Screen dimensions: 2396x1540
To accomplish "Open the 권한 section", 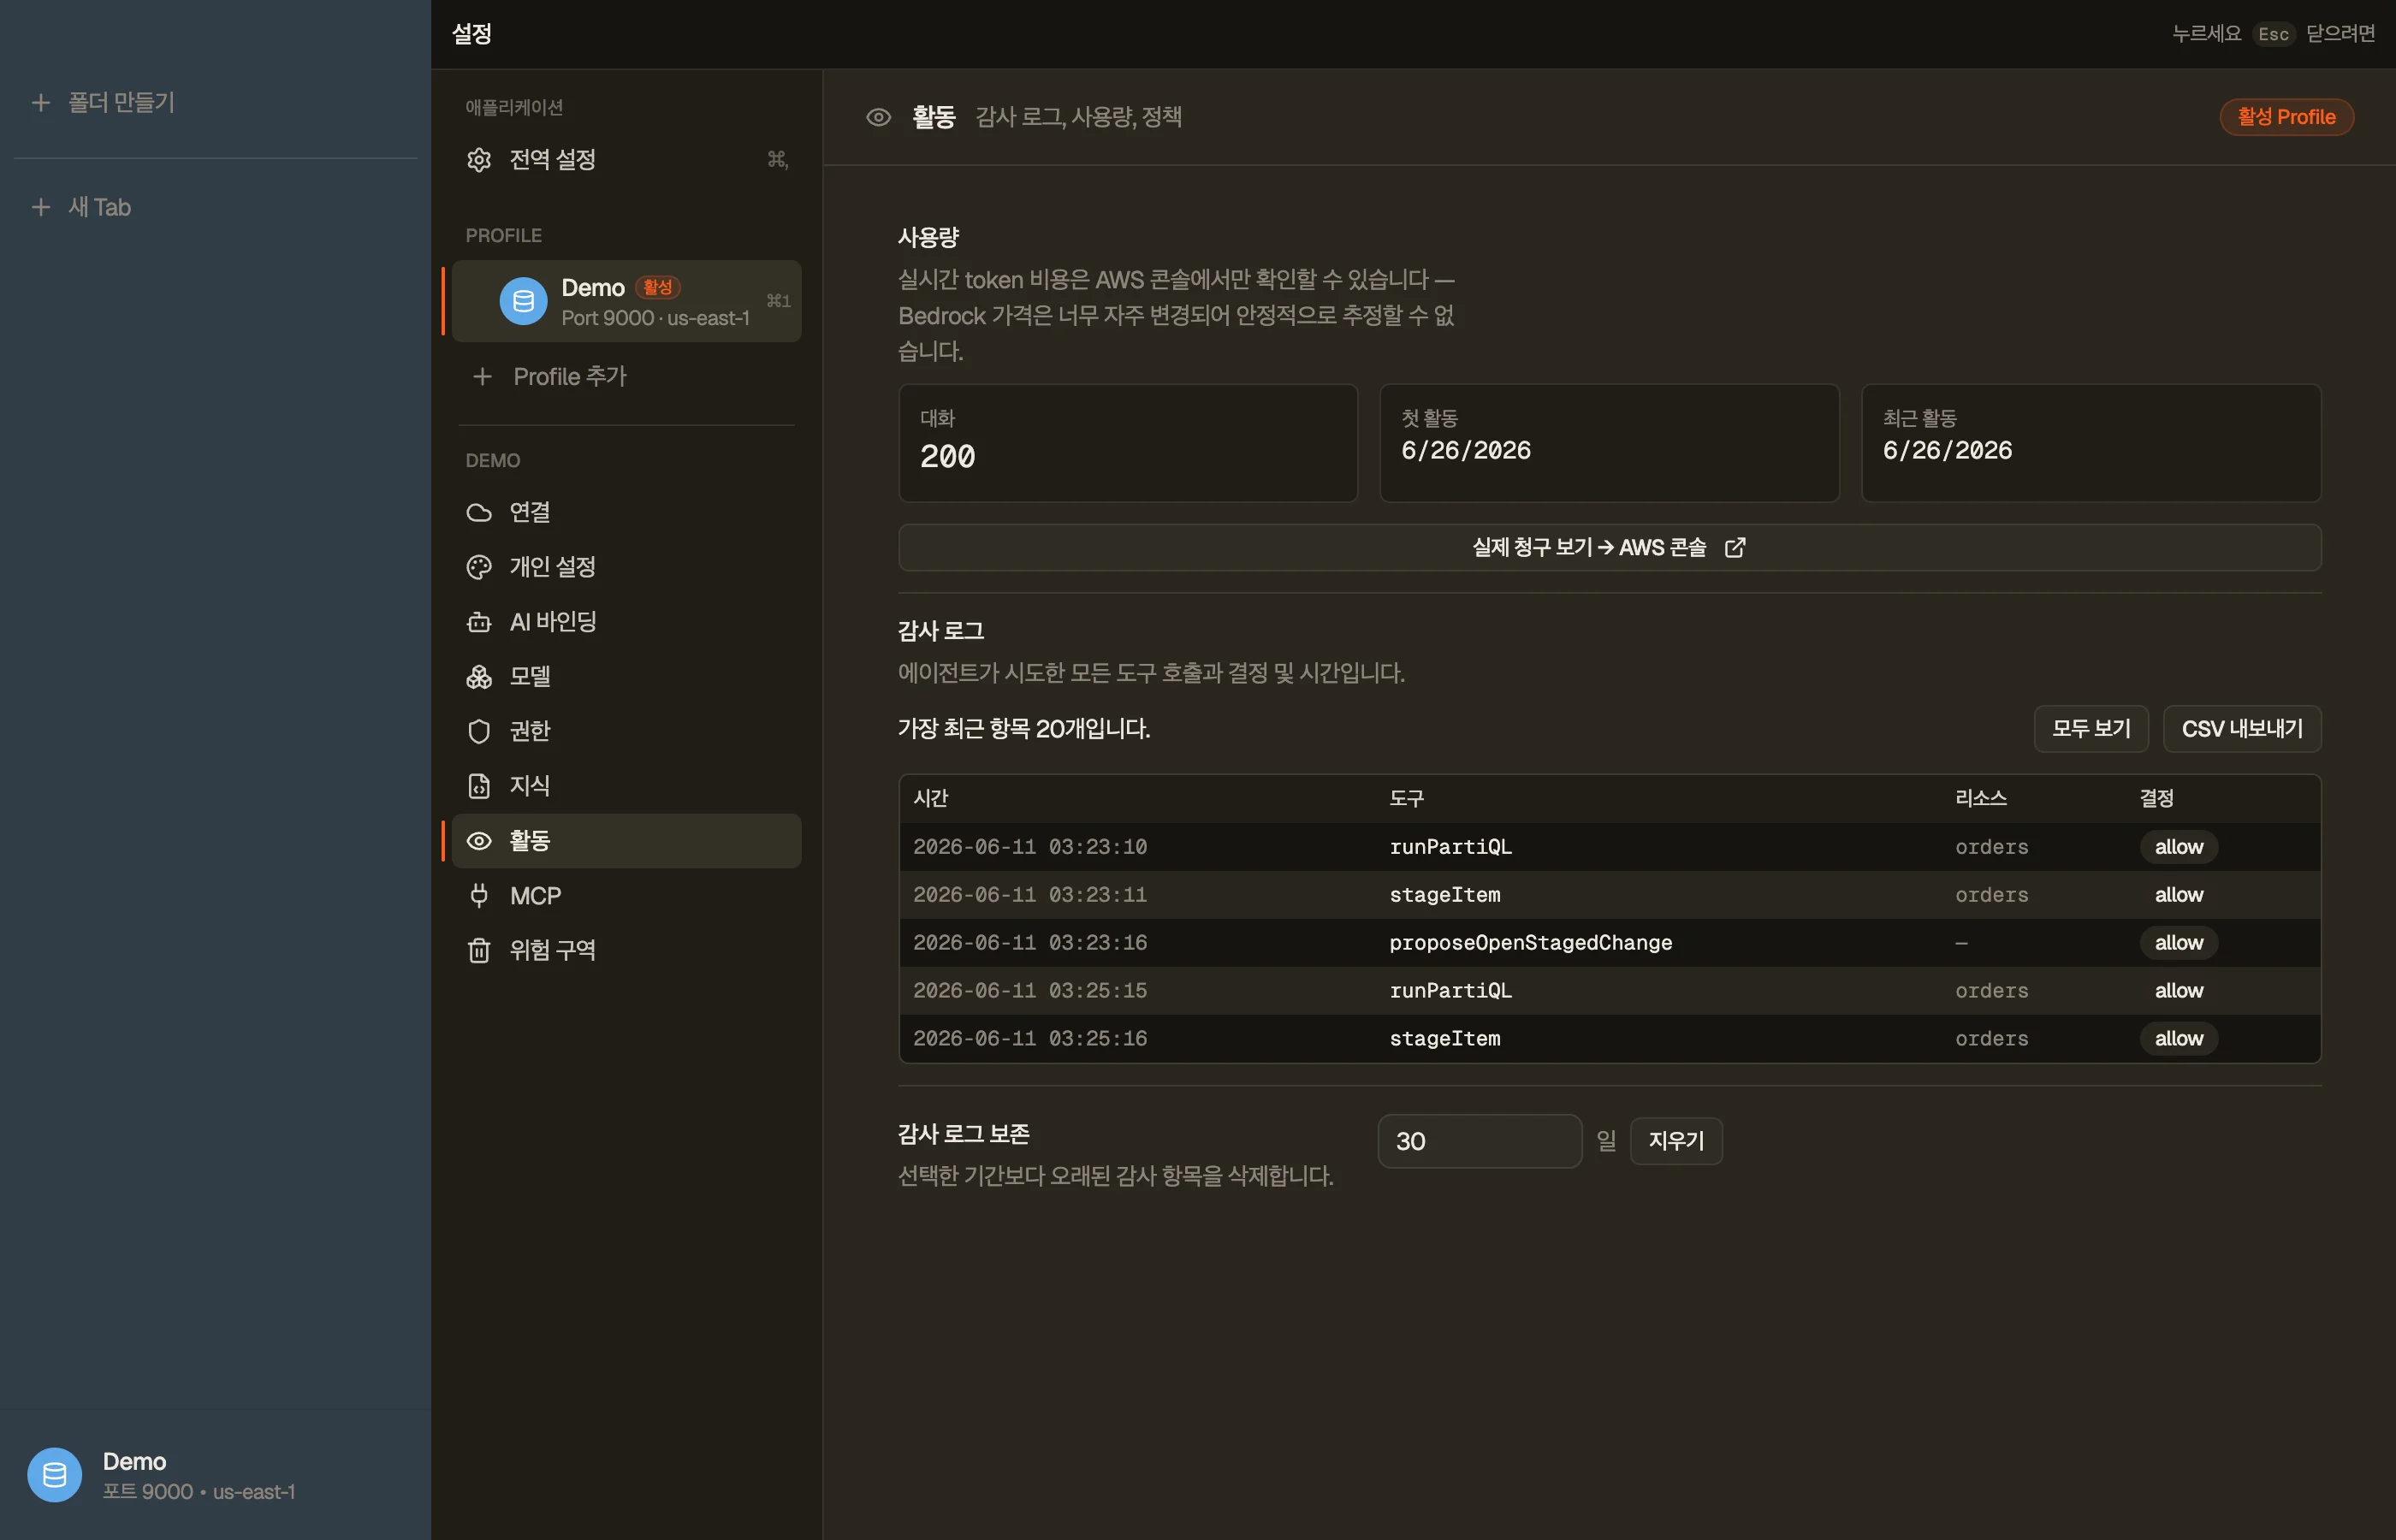I will click(626, 731).
